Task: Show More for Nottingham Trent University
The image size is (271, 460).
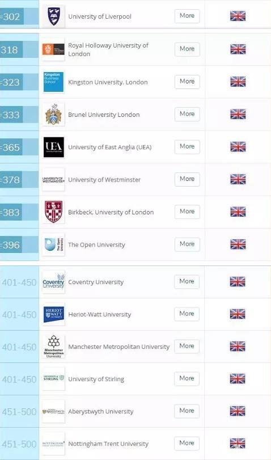Action: coord(187,443)
